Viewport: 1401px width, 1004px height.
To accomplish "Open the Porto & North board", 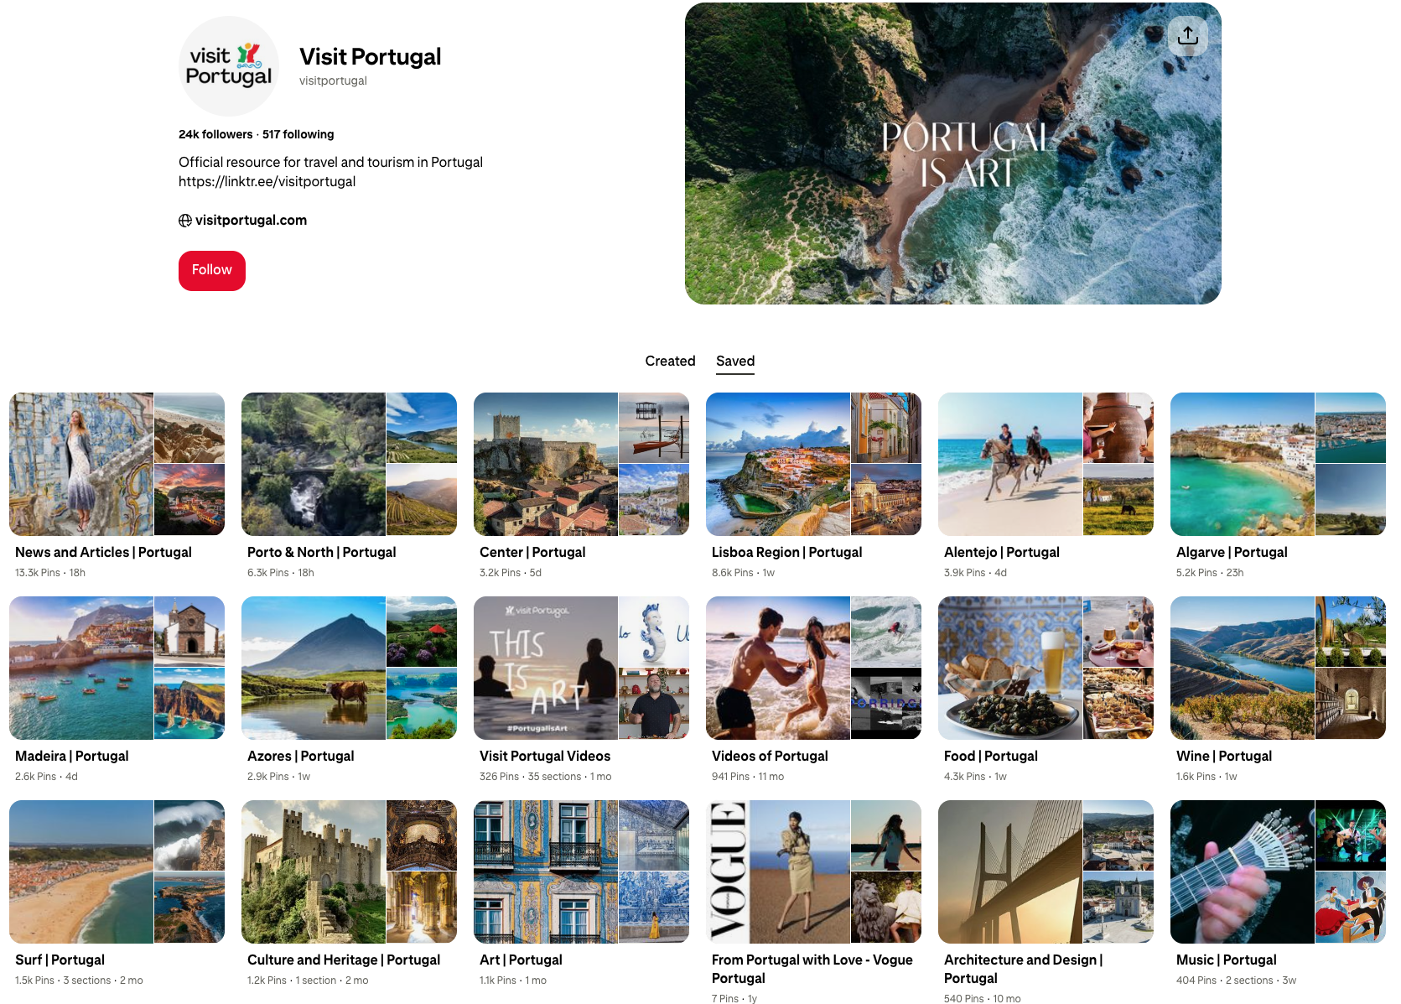I will (x=349, y=464).
